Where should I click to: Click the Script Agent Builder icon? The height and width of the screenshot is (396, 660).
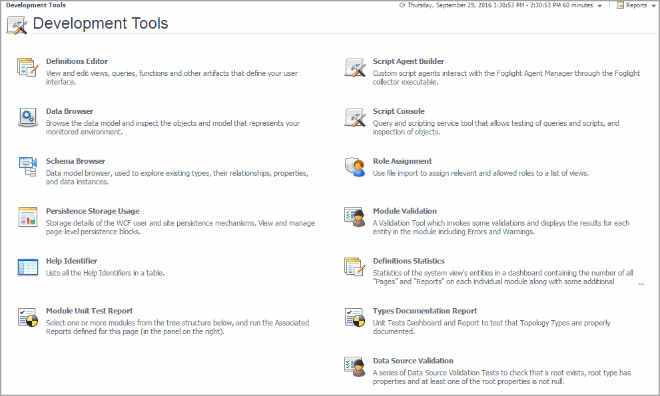355,67
